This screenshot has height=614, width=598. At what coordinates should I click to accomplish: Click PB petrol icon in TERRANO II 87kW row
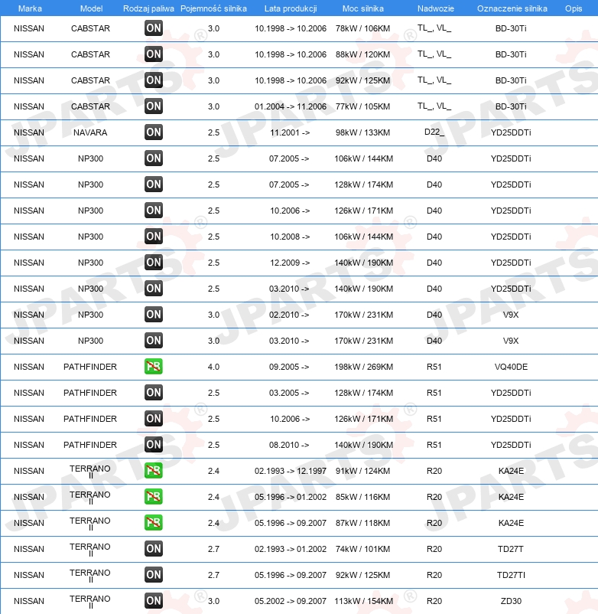pyautogui.click(x=153, y=523)
